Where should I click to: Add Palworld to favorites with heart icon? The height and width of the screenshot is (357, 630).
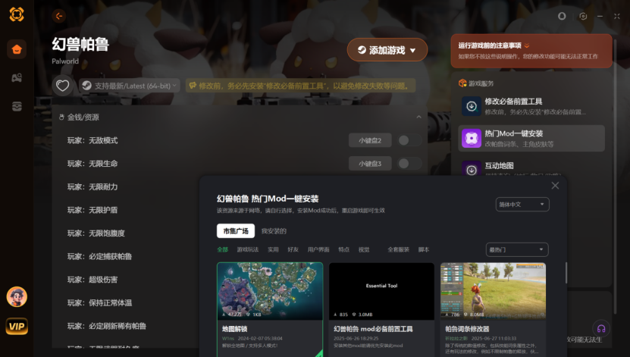click(x=62, y=86)
